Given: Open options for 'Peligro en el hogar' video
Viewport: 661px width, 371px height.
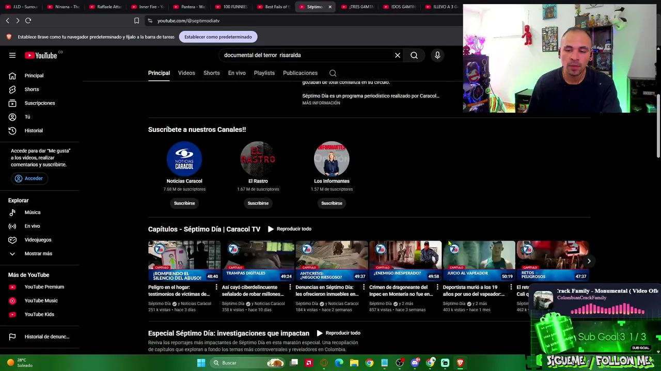Looking at the screenshot, I should [x=216, y=287].
